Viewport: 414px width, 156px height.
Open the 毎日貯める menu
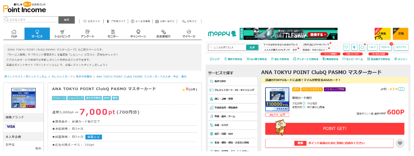330,59
